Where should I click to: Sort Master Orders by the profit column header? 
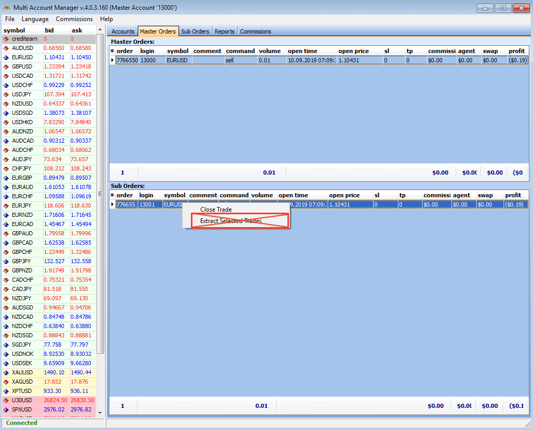pyautogui.click(x=518, y=51)
